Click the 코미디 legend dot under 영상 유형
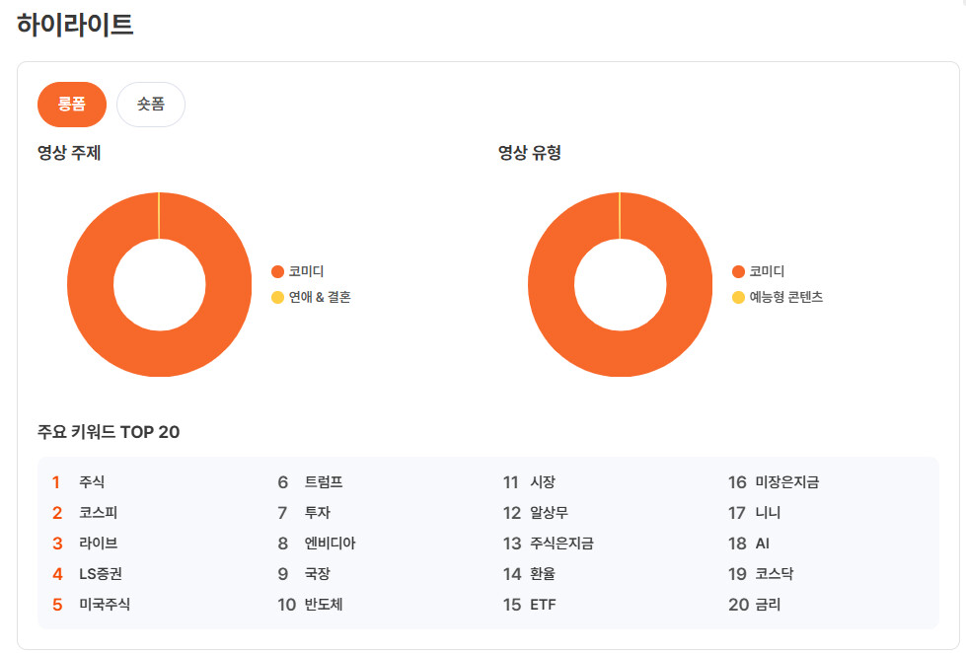Viewport: 966px width, 653px height. [x=739, y=271]
